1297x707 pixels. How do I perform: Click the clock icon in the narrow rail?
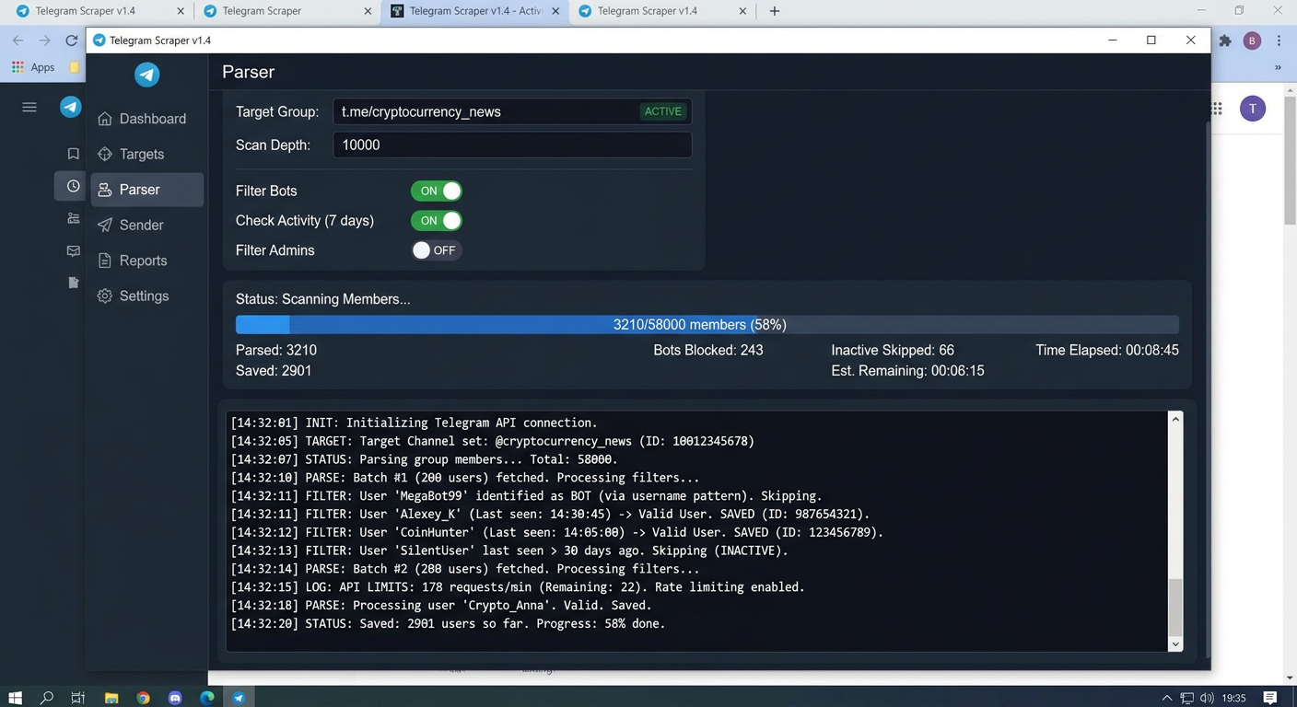[73, 186]
